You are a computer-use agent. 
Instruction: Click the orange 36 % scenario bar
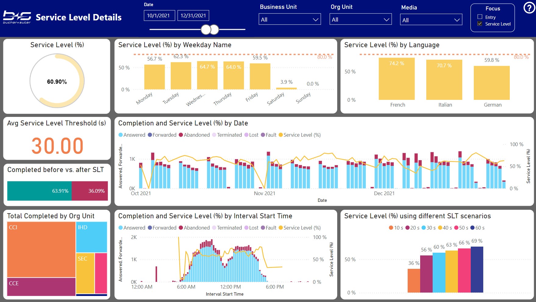(x=414, y=281)
